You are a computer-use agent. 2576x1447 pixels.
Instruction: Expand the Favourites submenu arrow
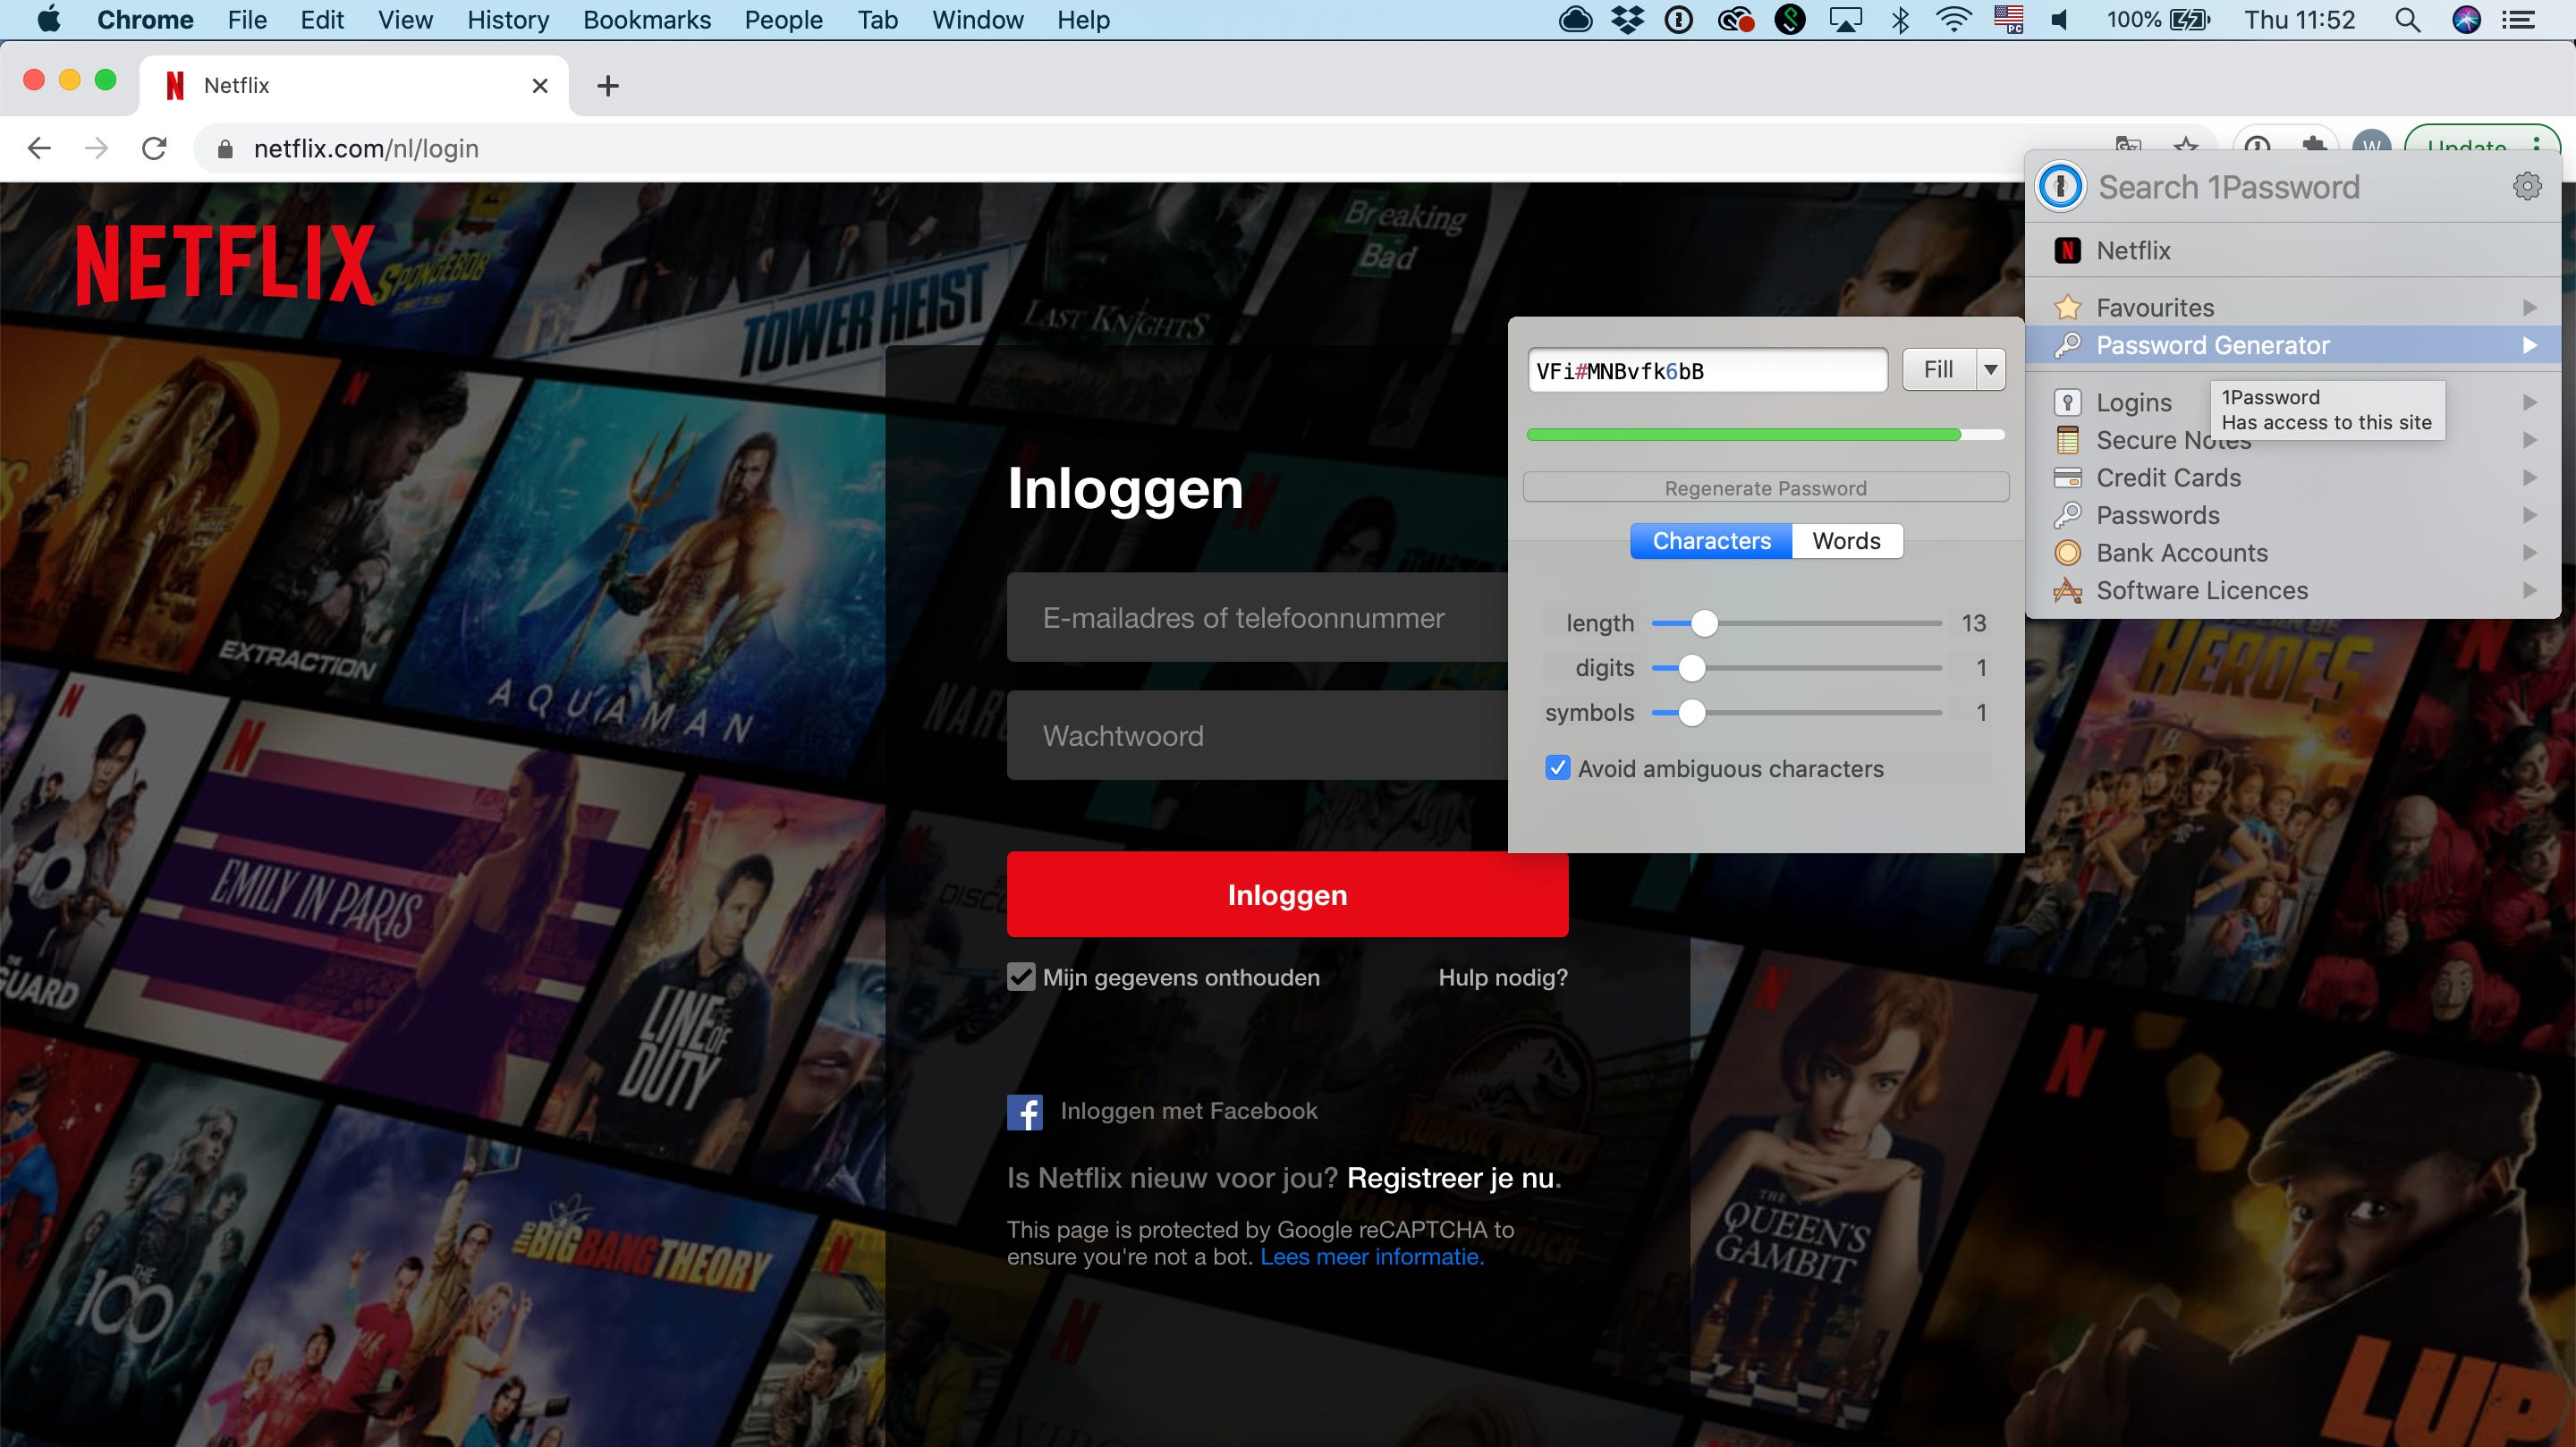point(2529,307)
